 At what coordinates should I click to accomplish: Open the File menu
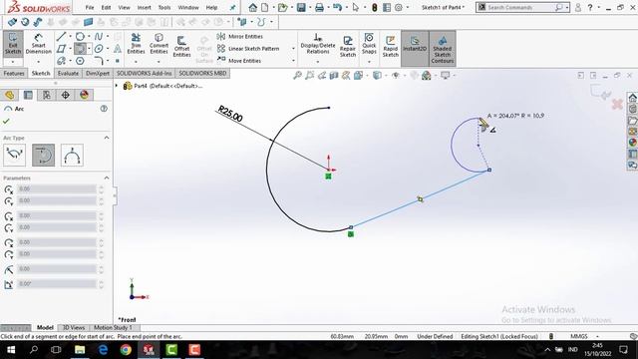[90, 7]
